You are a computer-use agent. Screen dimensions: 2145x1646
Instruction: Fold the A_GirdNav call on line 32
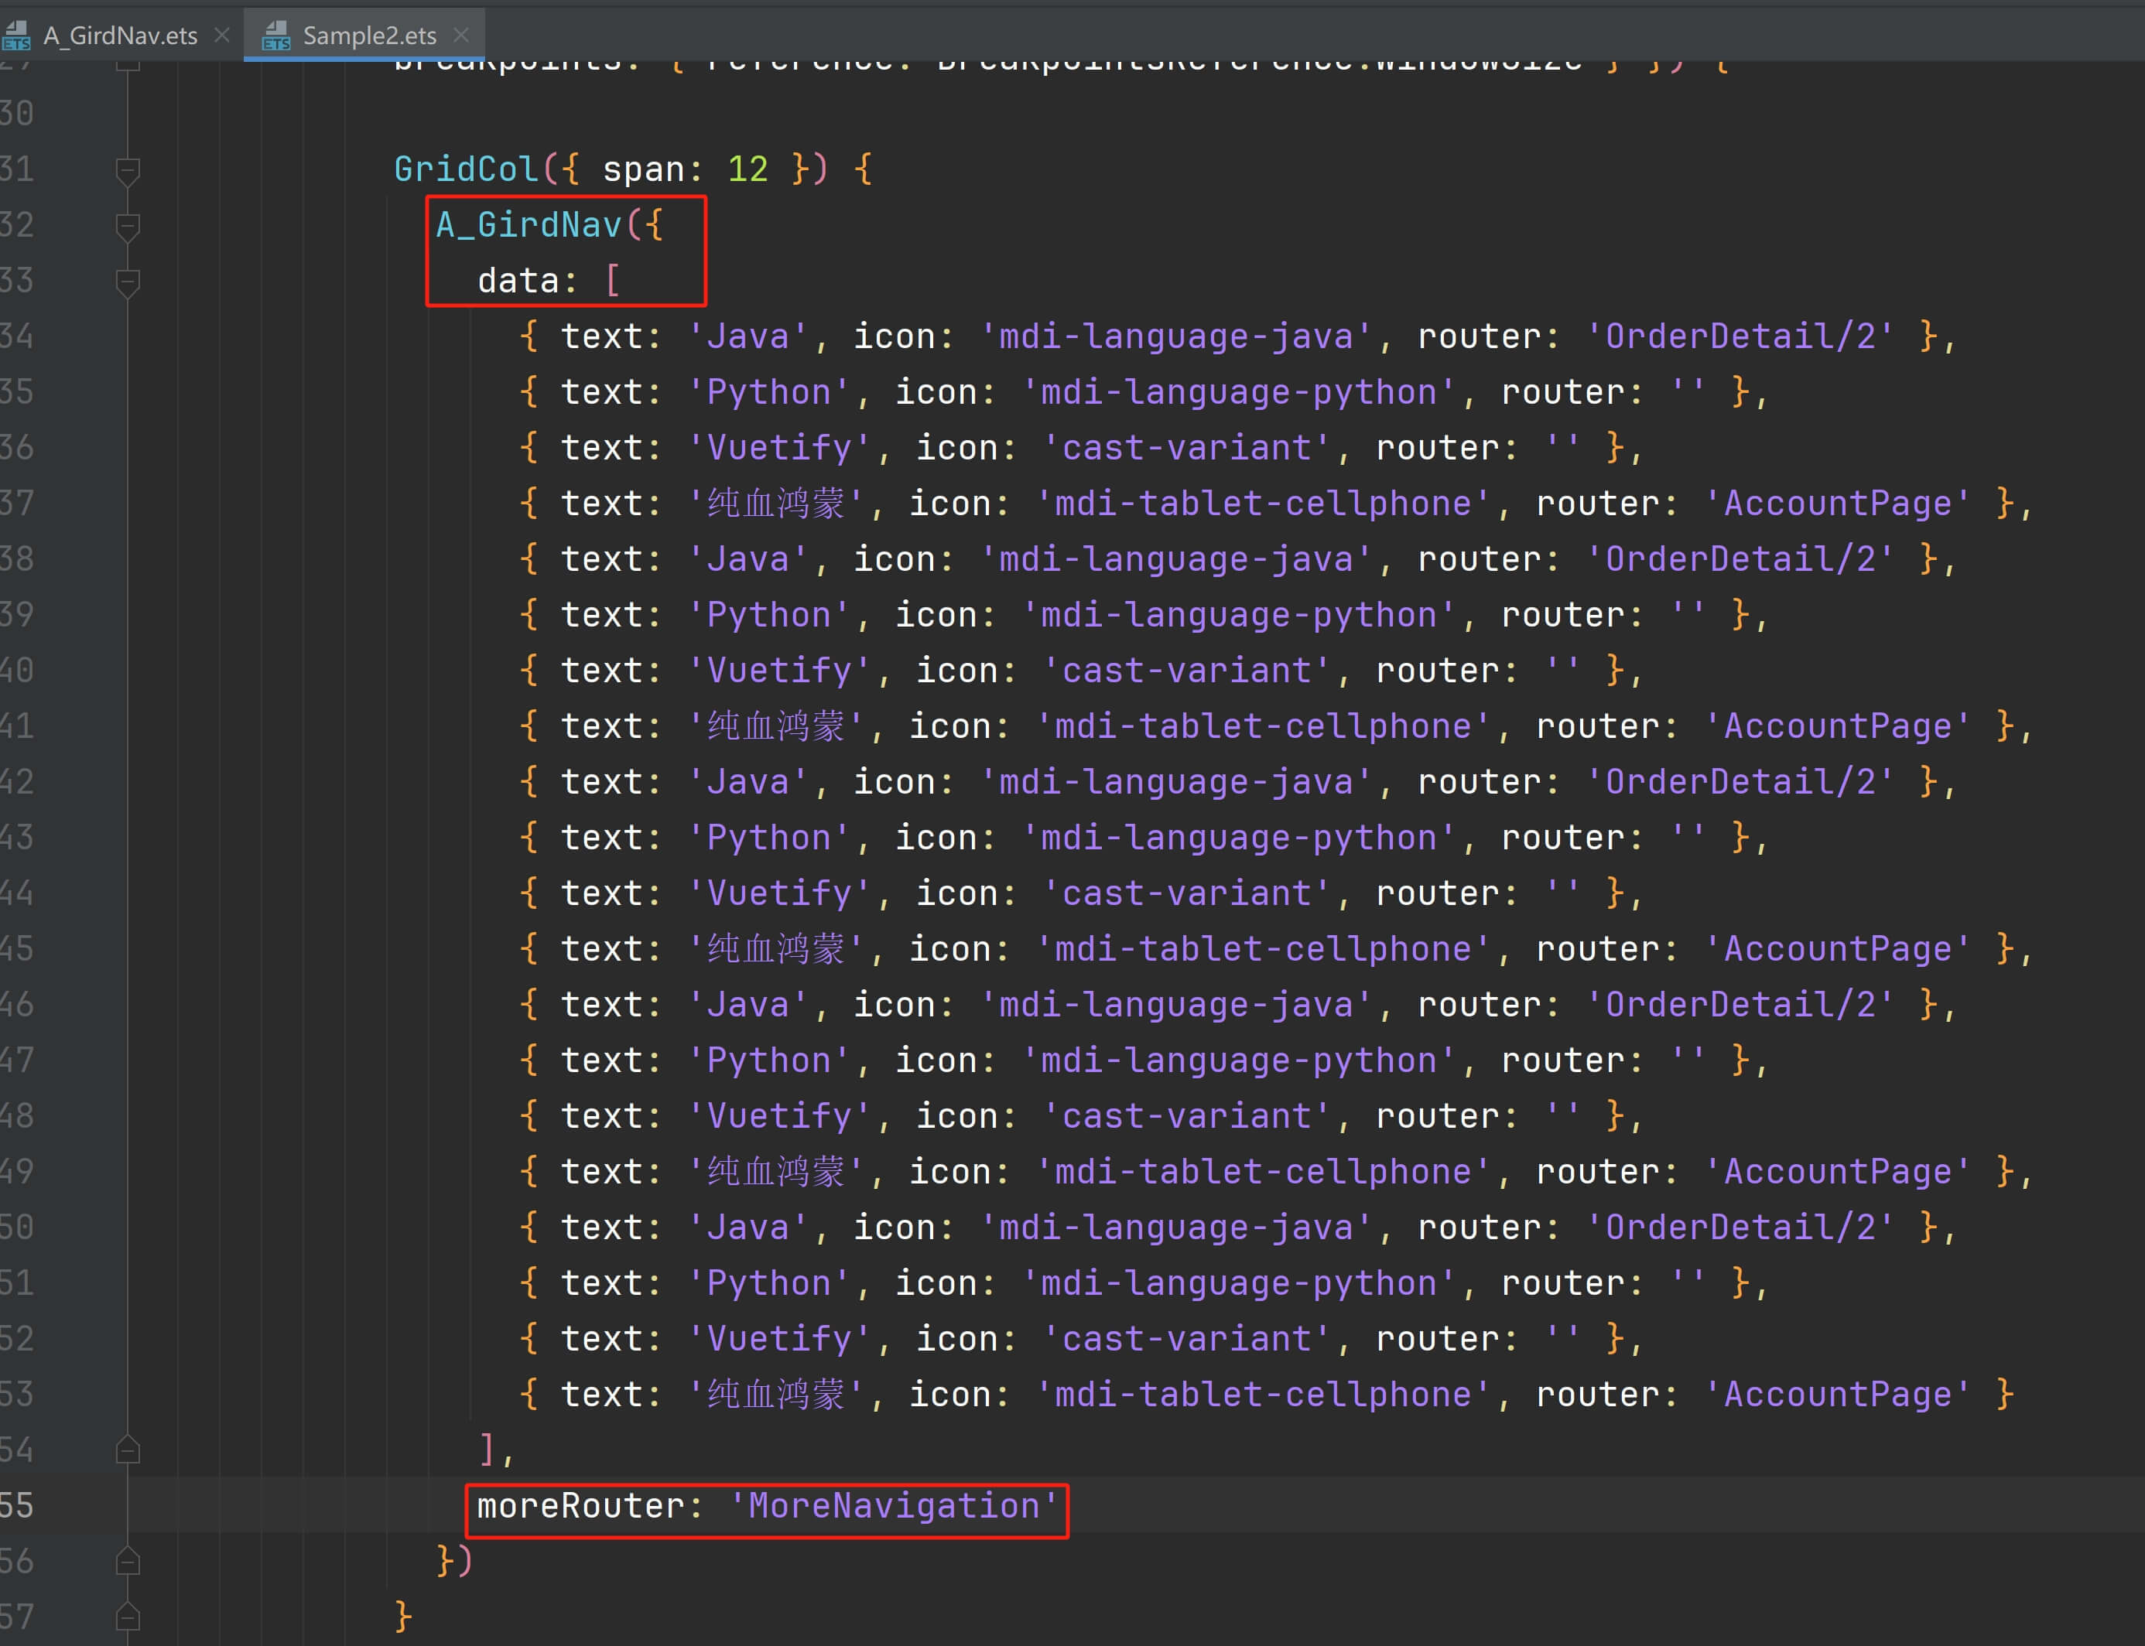click(x=128, y=227)
